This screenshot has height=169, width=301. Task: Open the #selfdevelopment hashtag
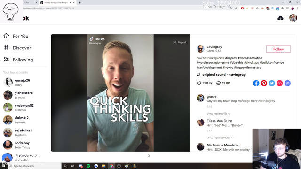click(209, 68)
